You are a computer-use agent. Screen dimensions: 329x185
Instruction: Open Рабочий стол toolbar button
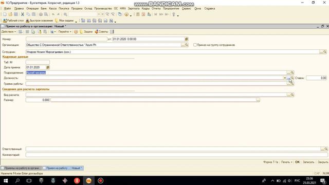point(13,21)
